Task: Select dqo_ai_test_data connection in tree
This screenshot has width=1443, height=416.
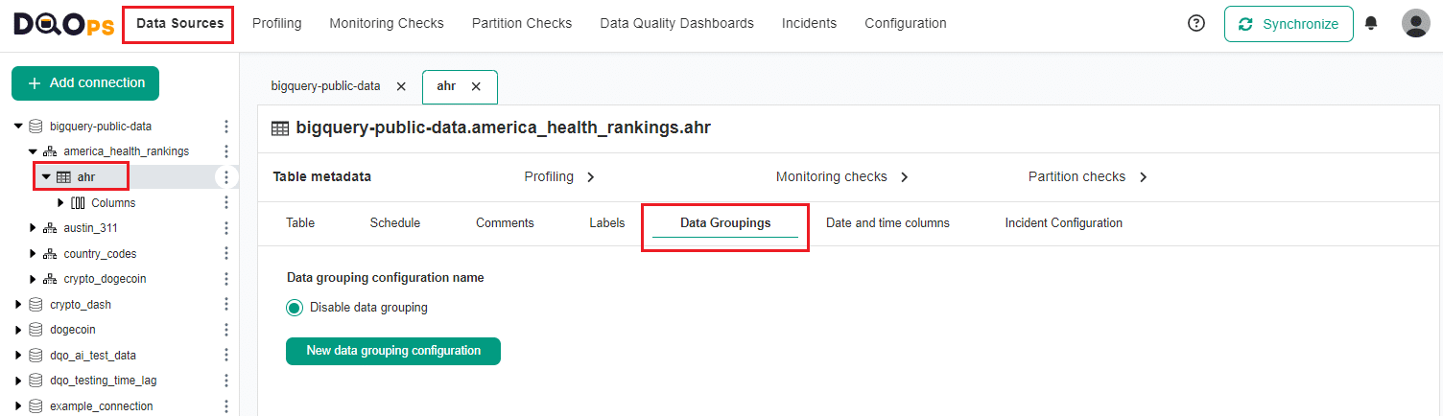Action: coord(93,356)
